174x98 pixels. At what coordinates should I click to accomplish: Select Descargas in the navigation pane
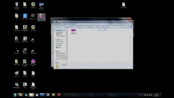(x=60, y=32)
